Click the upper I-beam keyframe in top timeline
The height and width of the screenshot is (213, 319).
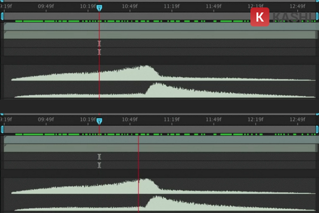99,44
